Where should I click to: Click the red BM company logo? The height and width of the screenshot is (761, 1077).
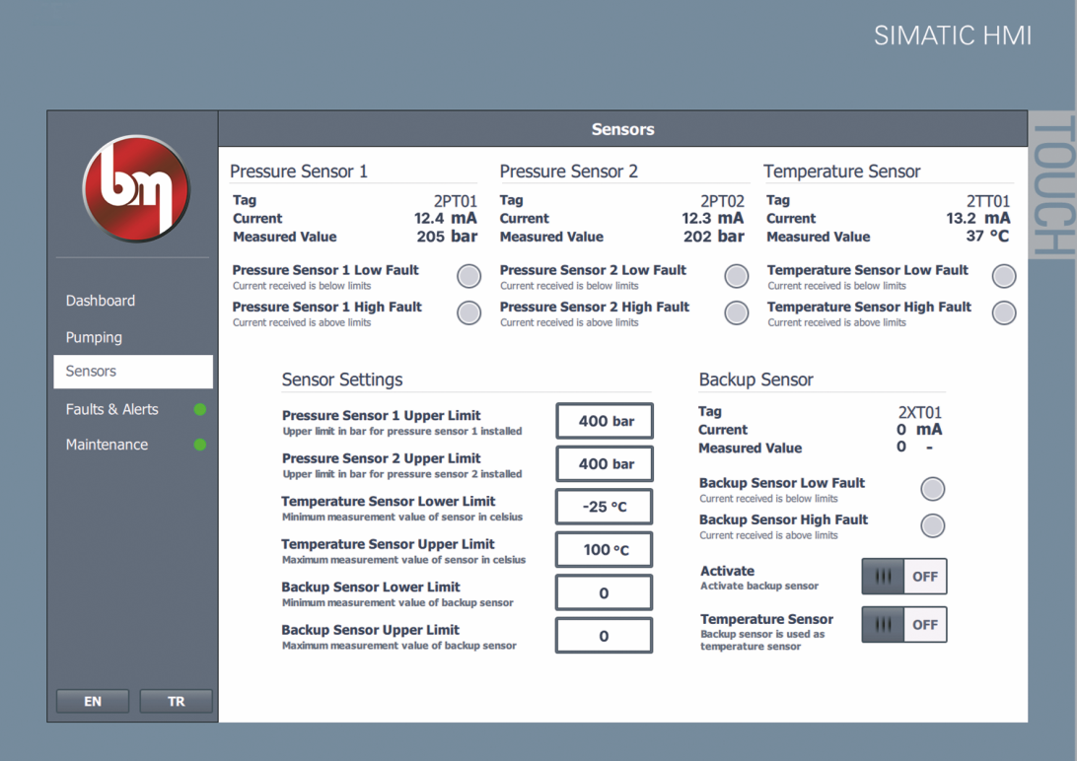tap(136, 188)
